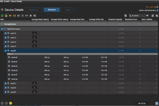Screen dimensions: 159x106
Task: Click the disk icon of /dev/sdg
Action: [9, 79]
